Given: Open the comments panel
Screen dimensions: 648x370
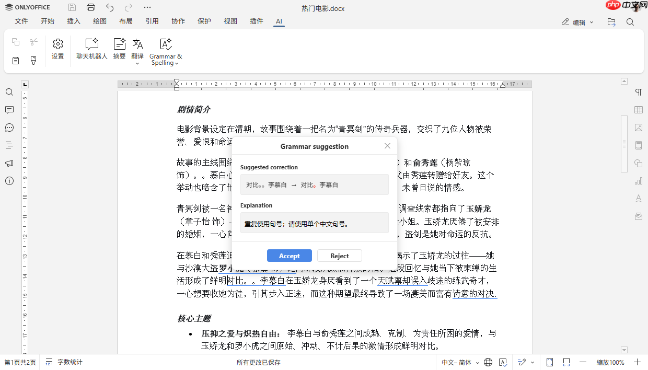Looking at the screenshot, I should point(9,110).
